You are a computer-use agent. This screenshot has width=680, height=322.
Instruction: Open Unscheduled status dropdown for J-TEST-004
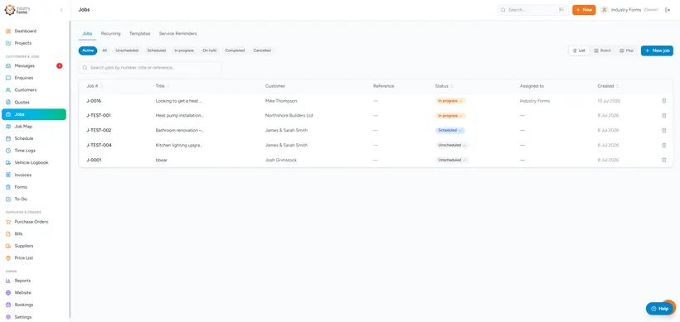point(452,145)
